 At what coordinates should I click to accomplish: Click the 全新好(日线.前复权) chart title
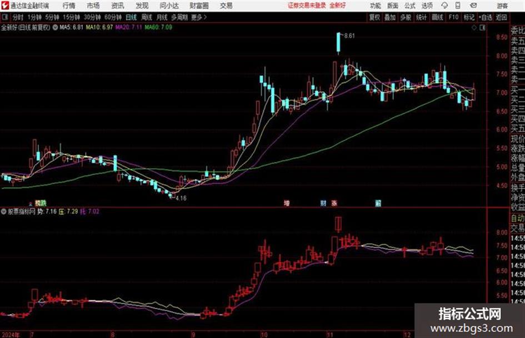(x=26, y=27)
